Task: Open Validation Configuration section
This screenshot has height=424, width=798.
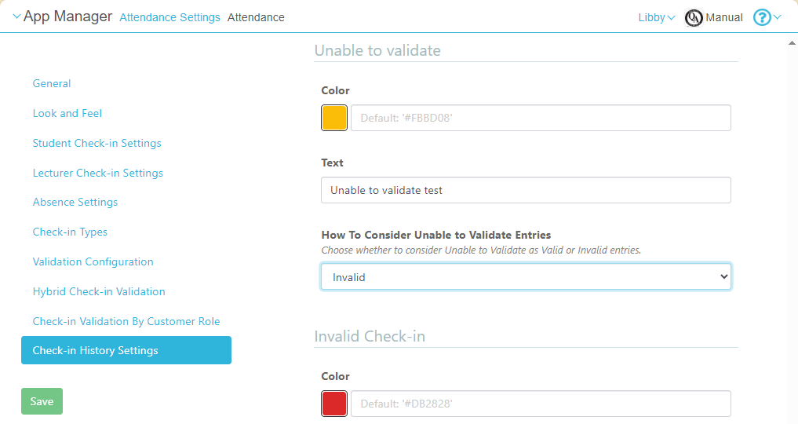Action: [x=93, y=261]
